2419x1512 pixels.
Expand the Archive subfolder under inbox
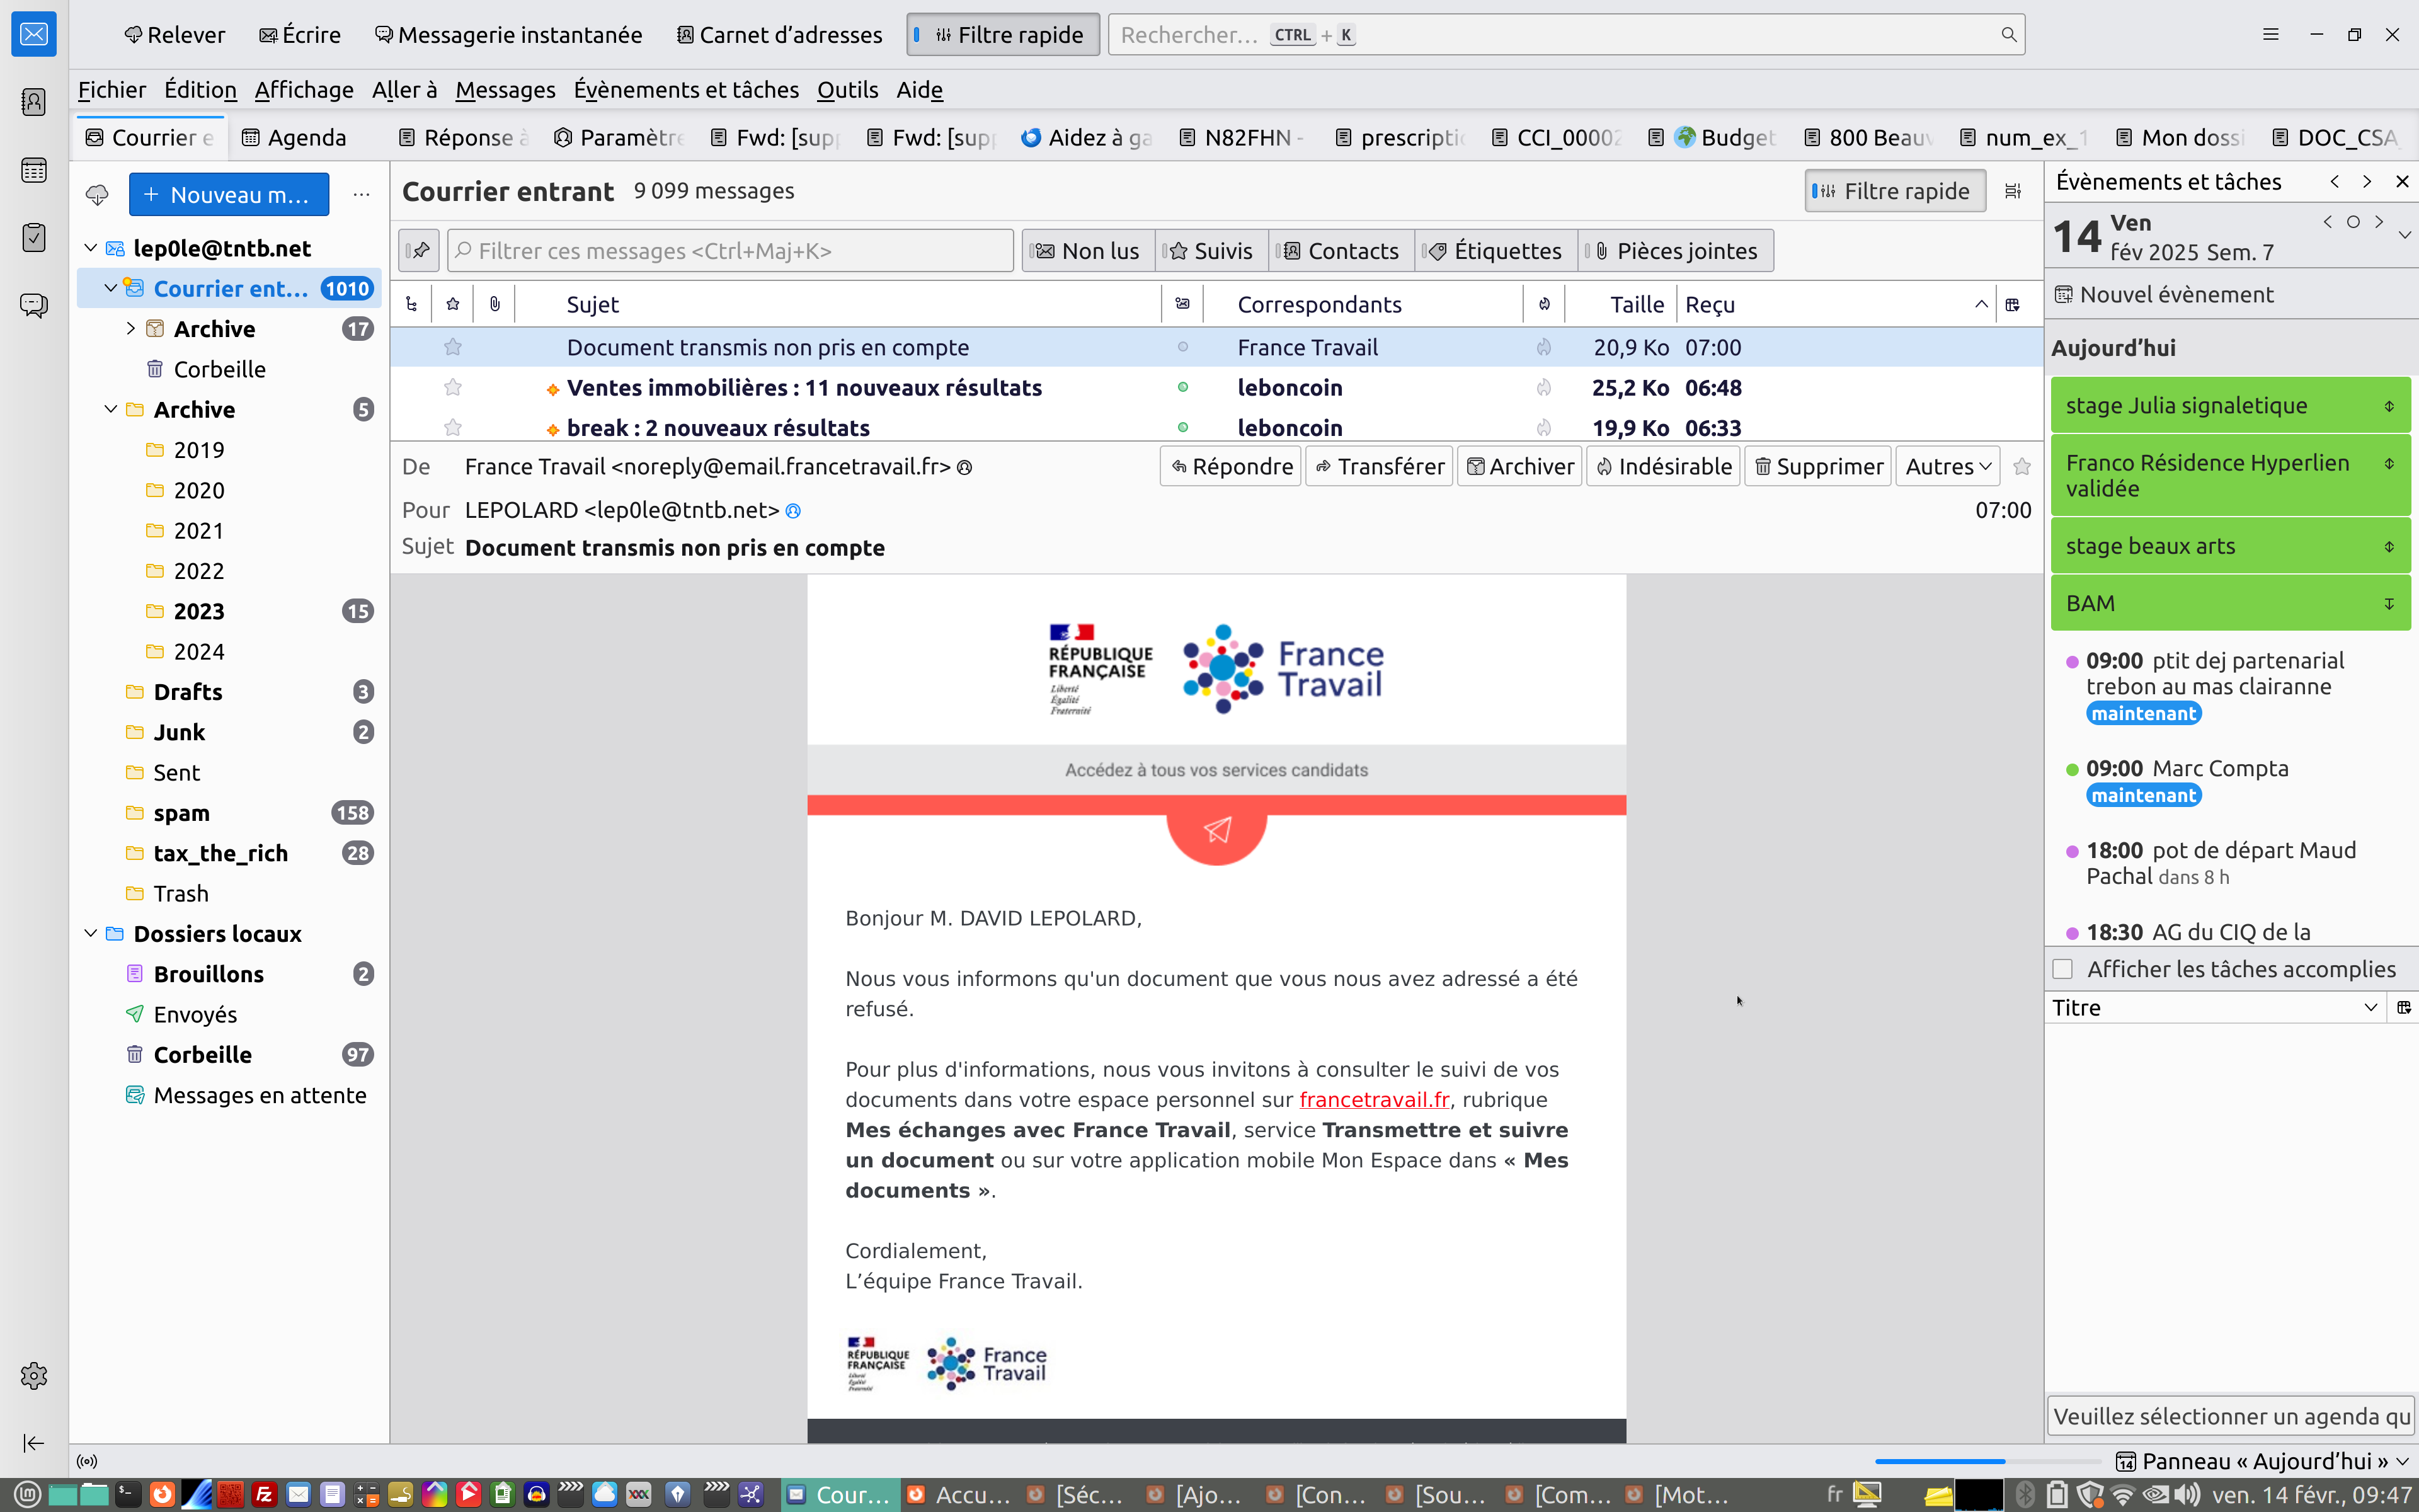pos(131,328)
